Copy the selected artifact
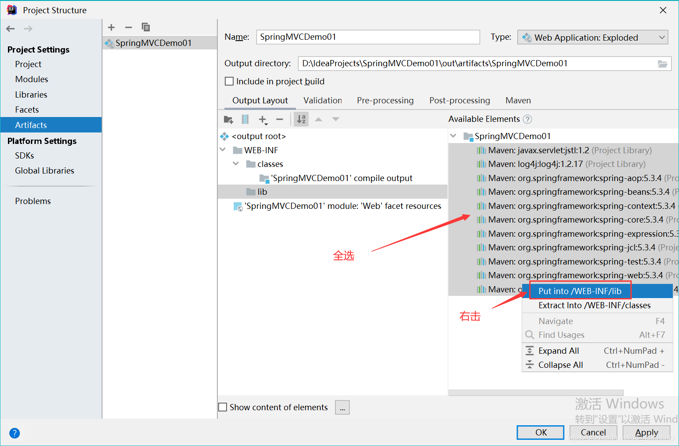Screen dimensions: 679x446 coord(145,27)
